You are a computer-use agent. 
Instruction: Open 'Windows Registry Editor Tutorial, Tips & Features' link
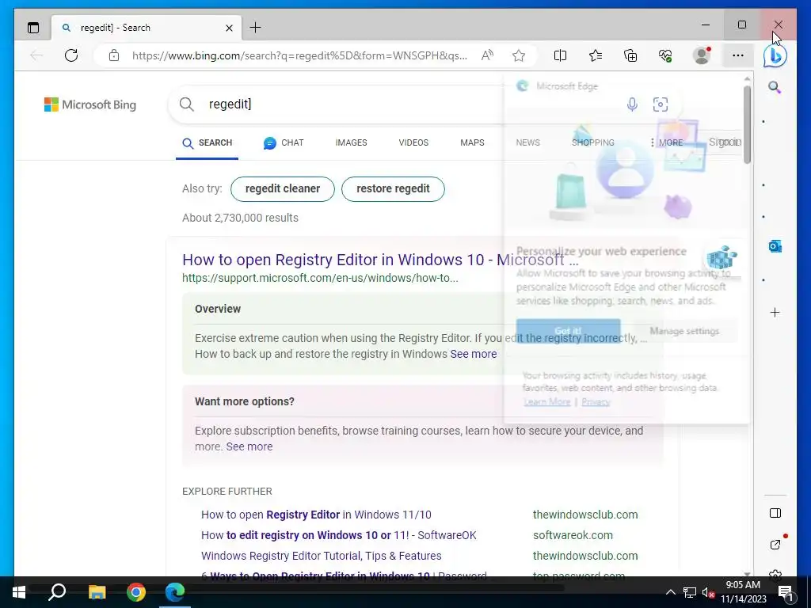[x=322, y=557]
